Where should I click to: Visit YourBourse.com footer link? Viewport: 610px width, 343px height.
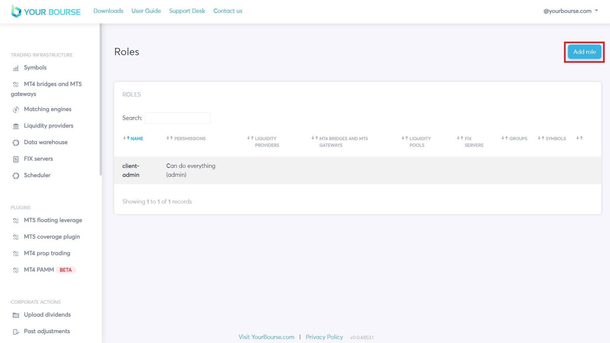pos(266,337)
